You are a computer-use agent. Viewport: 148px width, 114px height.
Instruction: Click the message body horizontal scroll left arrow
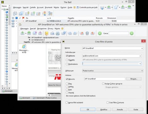pos(49,95)
